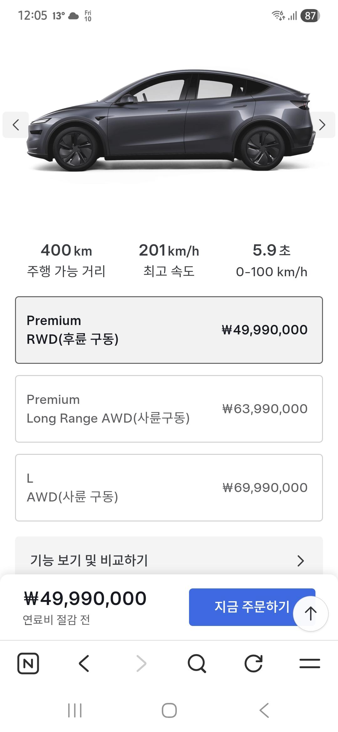
Task: Select Premium RWD trim option
Action: click(169, 330)
